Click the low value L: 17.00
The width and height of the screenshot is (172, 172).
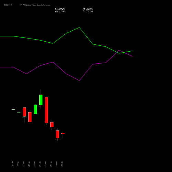(88, 12)
